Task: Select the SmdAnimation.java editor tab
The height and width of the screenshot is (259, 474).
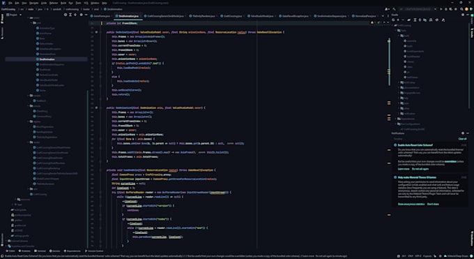Action: click(128, 16)
